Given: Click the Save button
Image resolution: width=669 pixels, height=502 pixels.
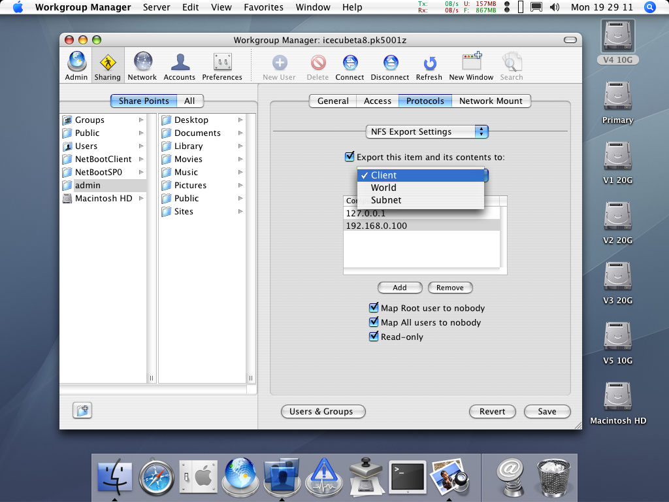Looking at the screenshot, I should (x=547, y=412).
